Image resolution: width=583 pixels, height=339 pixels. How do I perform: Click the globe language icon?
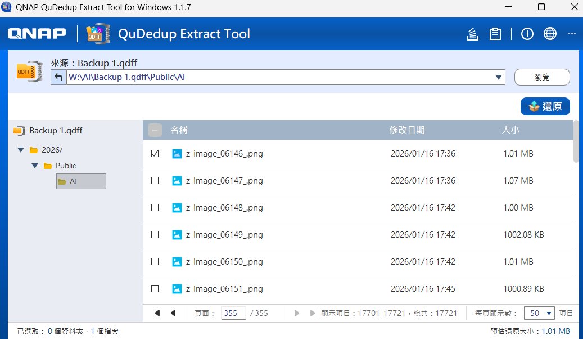pos(549,34)
